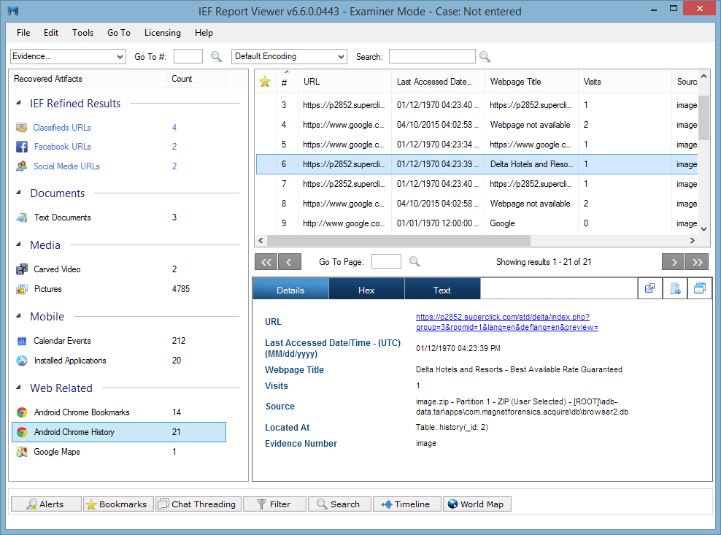Open the Edit menu
Screen dimensions: 721x535
[51, 33]
